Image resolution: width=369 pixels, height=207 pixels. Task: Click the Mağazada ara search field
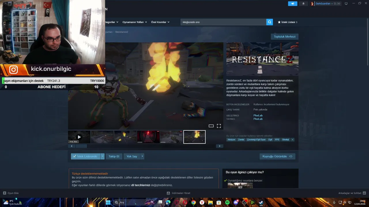[x=223, y=22]
